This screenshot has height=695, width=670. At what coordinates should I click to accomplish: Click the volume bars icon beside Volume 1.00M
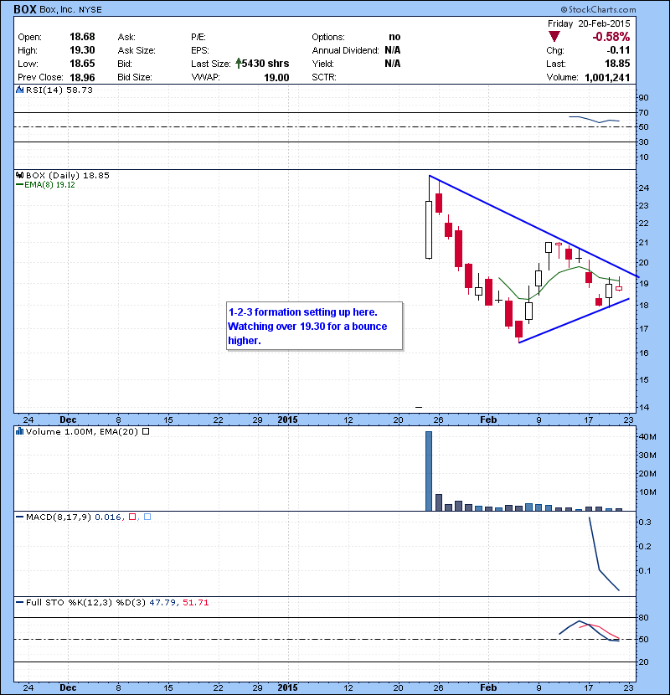click(x=19, y=431)
